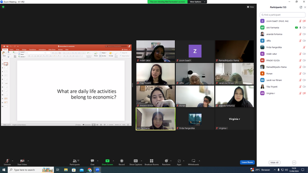Toggle PINGKY ELYZA's camera icon in list
Viewport: 308px width, 173px height.
click(x=304, y=61)
